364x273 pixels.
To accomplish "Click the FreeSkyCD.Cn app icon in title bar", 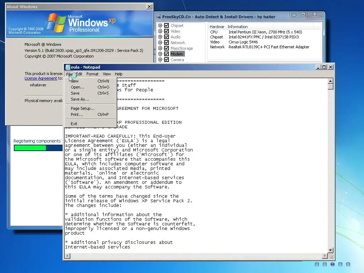I will point(158,17).
